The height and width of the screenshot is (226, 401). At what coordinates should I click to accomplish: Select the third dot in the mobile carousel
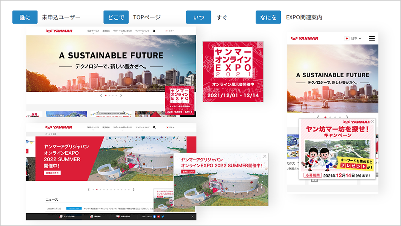pos(335,117)
